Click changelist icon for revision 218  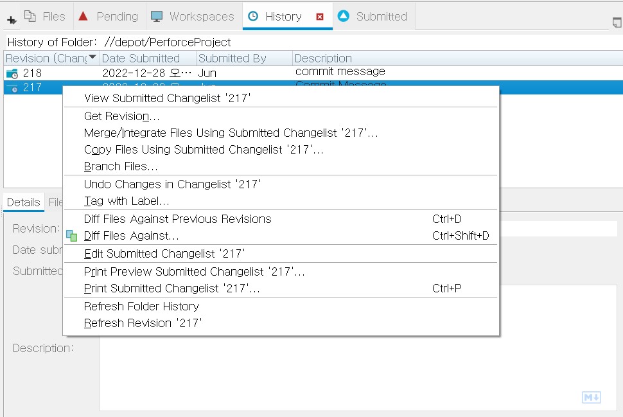pyautogui.click(x=12, y=73)
